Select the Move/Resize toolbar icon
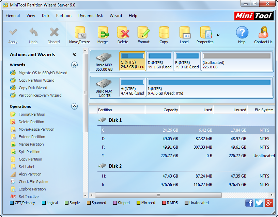The width and height of the screenshot is (278, 217). tap(80, 33)
